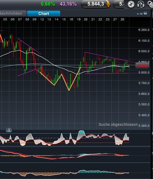Click the 'Suche abgeschlossen' status text
153x179 pixels.
click(118, 124)
